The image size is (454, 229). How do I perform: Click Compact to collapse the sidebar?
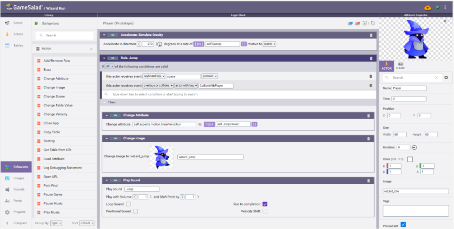tap(16, 223)
